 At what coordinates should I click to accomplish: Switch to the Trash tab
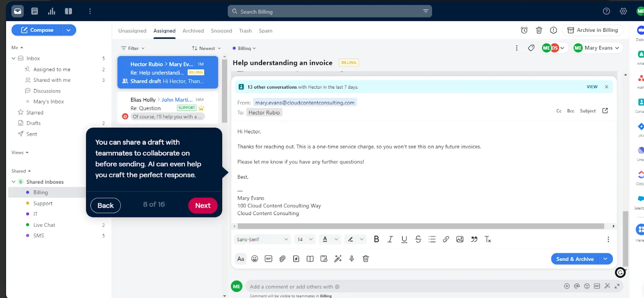pos(245,31)
